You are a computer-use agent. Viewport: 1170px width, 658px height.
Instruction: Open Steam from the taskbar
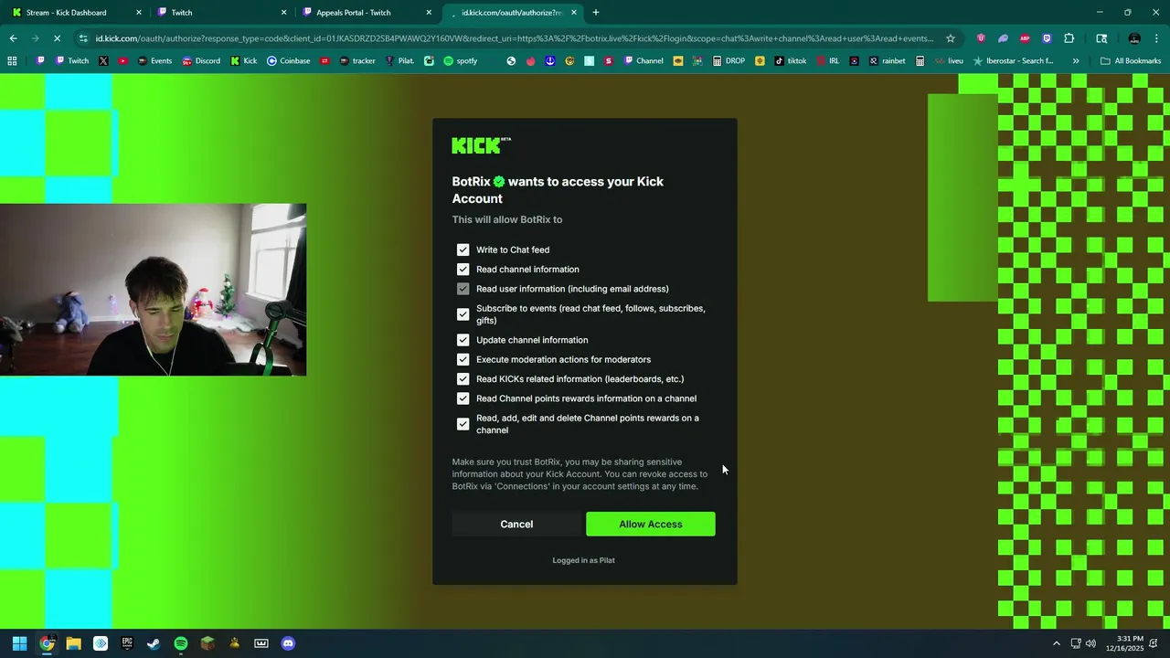point(154,643)
